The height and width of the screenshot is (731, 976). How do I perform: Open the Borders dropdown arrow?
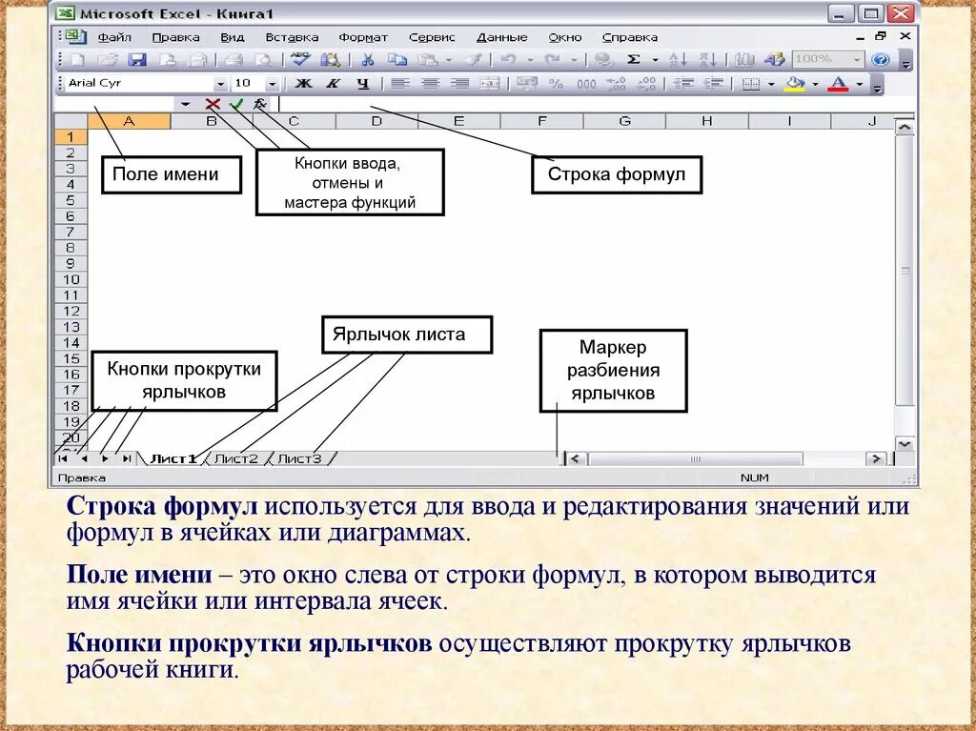click(771, 84)
